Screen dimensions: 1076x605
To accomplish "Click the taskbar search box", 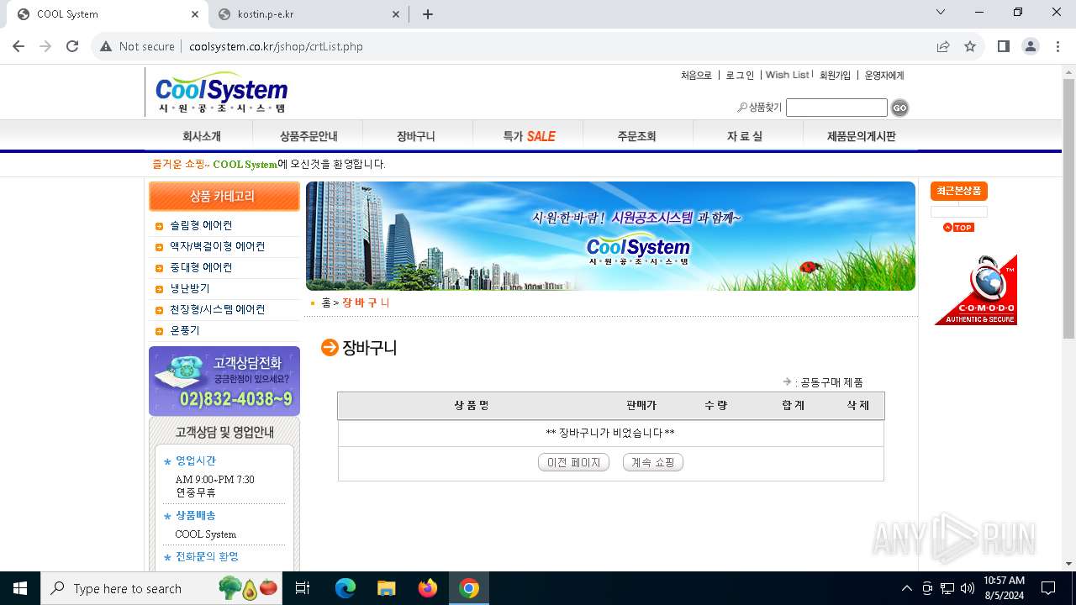I will click(162, 588).
